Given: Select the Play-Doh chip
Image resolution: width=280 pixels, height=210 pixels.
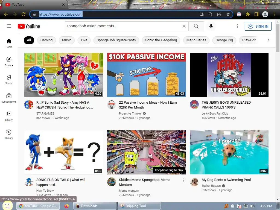Looking at the screenshot, I should pyautogui.click(x=249, y=40).
